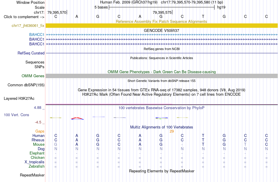Click 'RefSeq genes from NCBI' title
278x182 pixels.
pyautogui.click(x=162, y=49)
